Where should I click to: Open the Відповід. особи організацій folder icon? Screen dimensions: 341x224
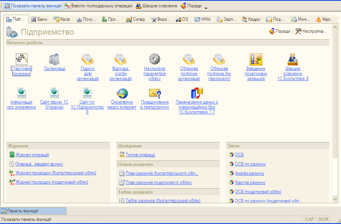coord(120,59)
